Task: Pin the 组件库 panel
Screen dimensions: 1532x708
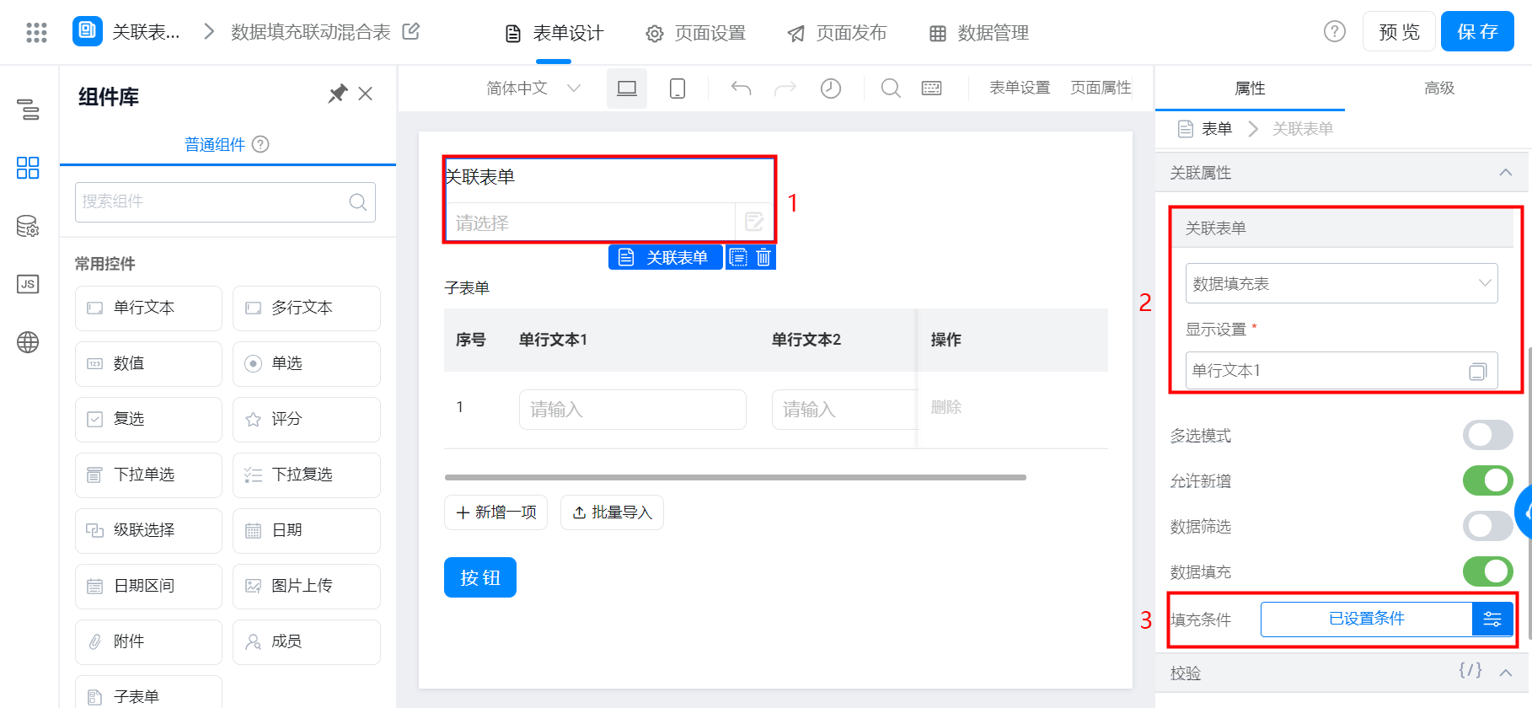Action: [338, 94]
